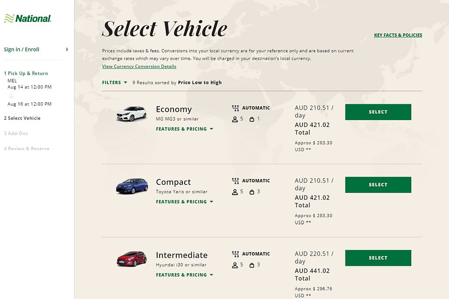The width and height of the screenshot is (449, 299).
Task: Open step 1 Pick Up & Return
Action: point(26,73)
